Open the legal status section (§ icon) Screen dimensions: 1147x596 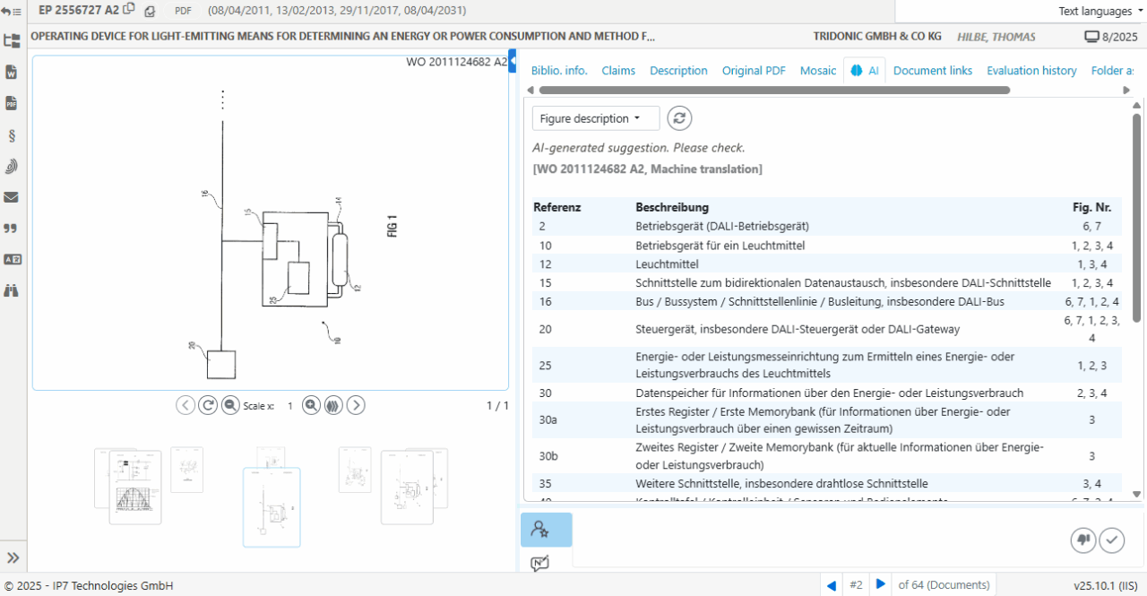pyautogui.click(x=11, y=135)
